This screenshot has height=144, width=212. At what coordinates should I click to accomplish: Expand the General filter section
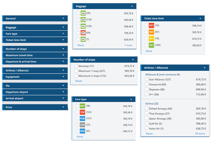pos(35,18)
